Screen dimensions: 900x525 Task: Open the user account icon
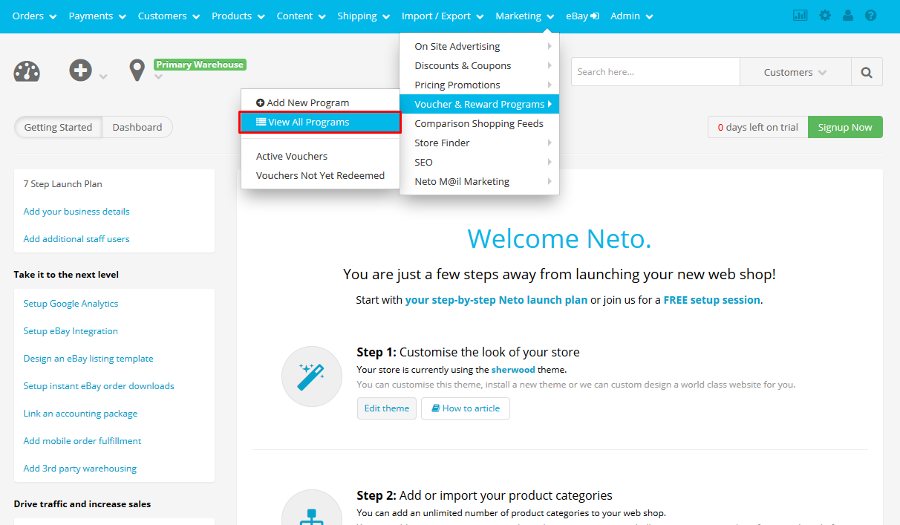(x=848, y=16)
